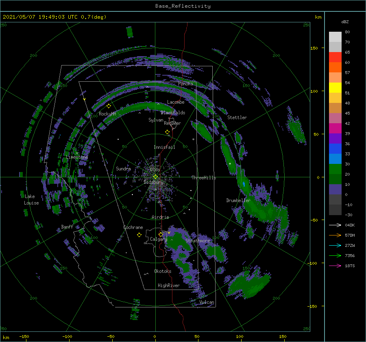This screenshot has height=342, width=366.
Task: Click the Banff label
Action: tap(67, 227)
